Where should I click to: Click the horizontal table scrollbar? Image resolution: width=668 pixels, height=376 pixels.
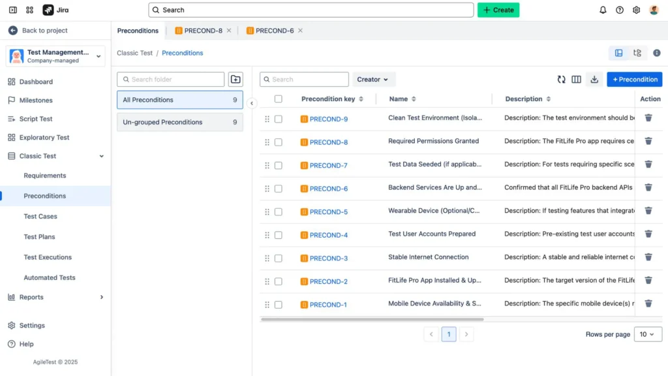[372, 319]
